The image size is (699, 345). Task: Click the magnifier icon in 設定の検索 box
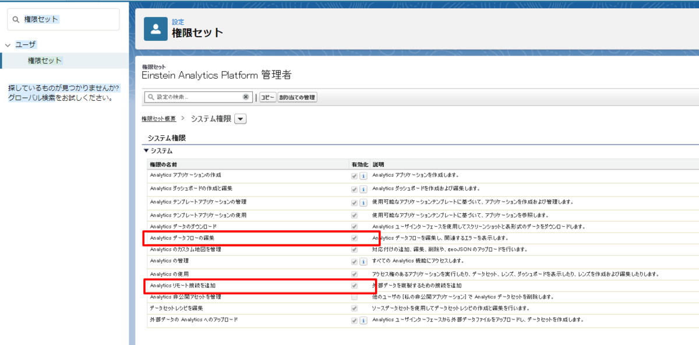click(x=151, y=97)
